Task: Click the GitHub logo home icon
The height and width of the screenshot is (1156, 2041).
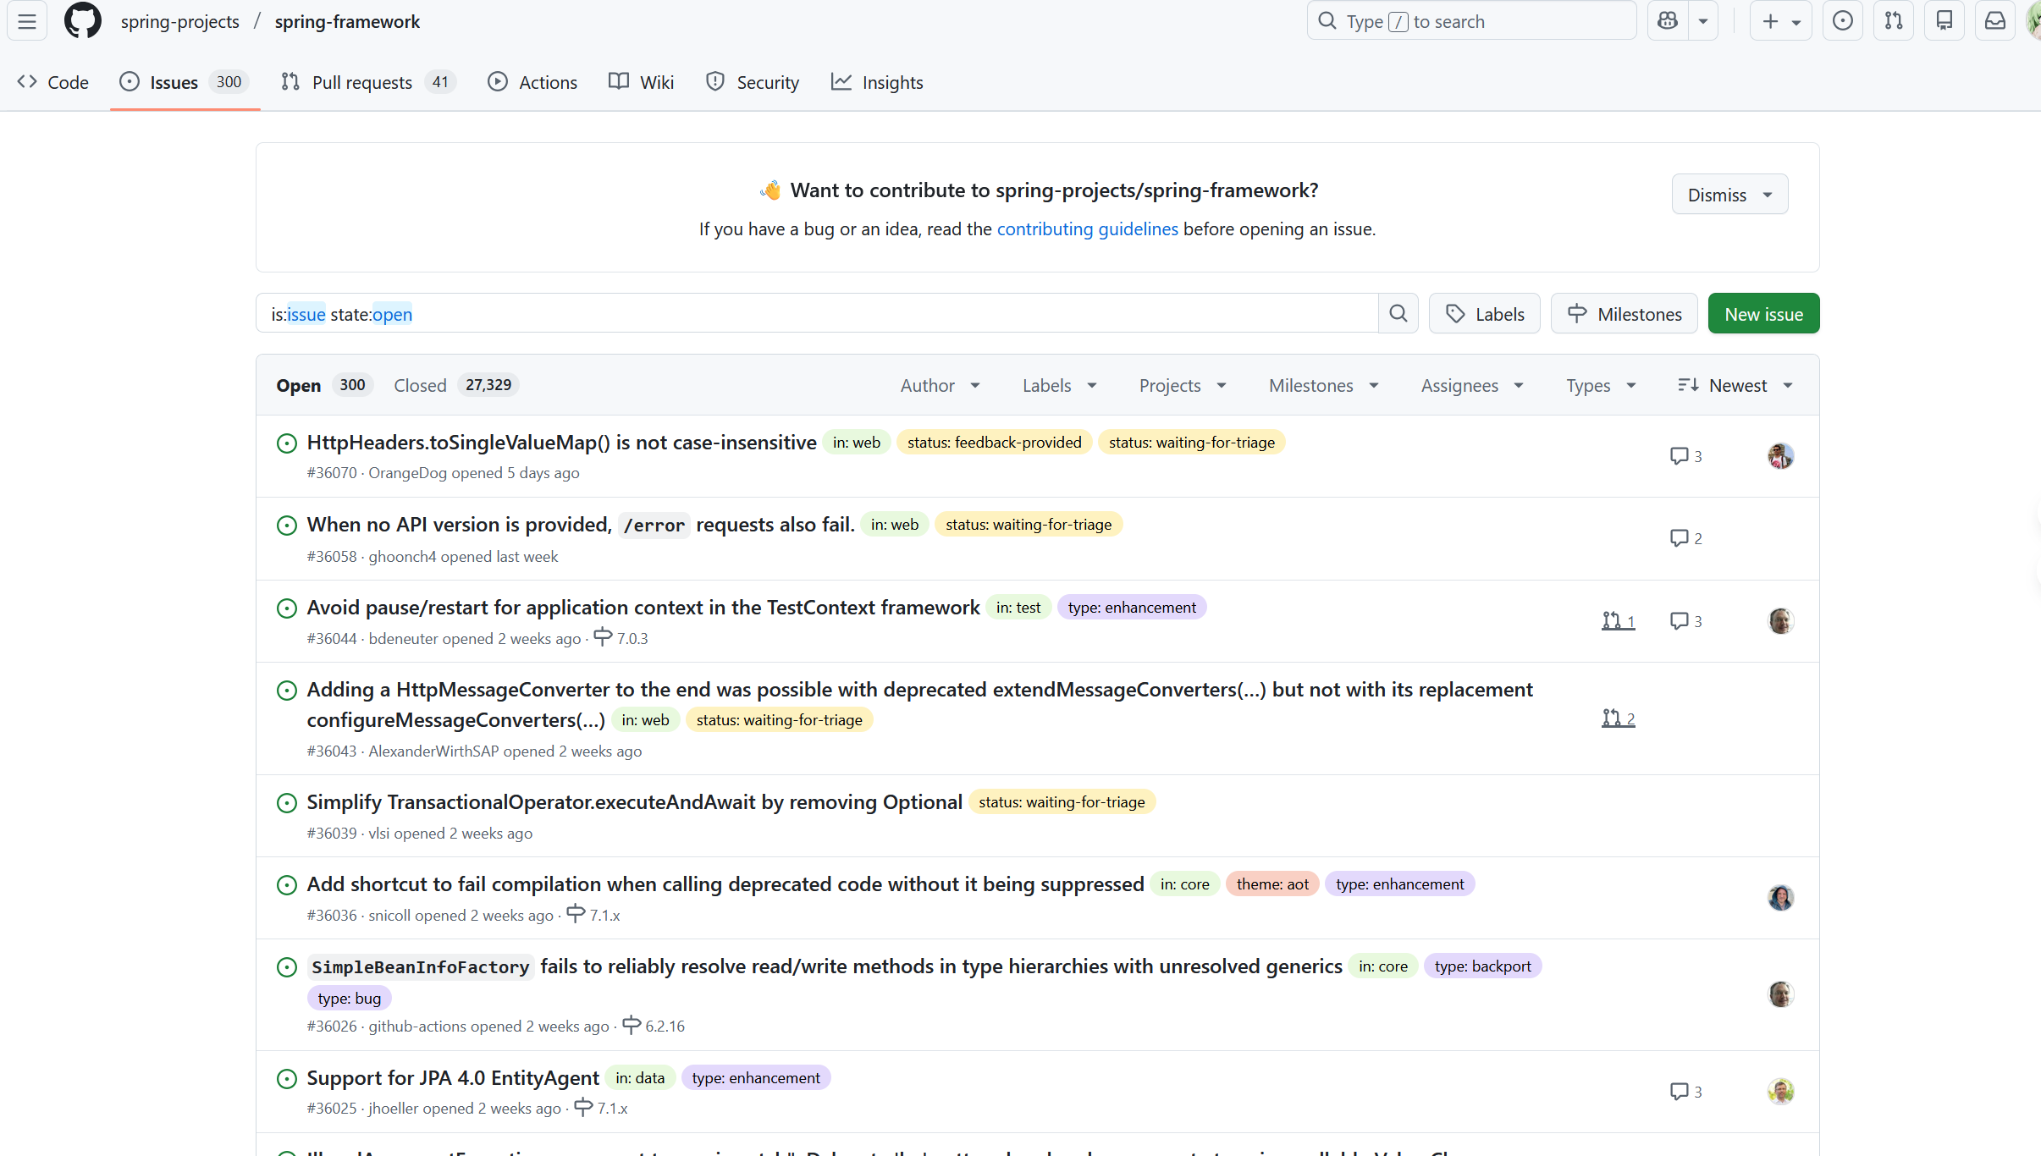Action: tap(82, 21)
